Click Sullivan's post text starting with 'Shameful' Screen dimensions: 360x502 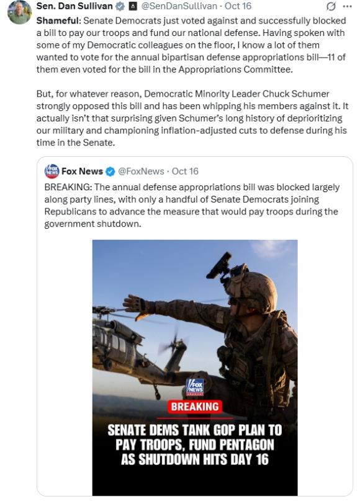coord(191,45)
